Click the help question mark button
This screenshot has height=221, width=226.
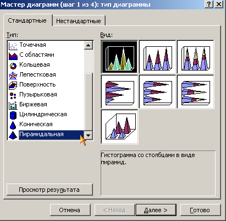click(x=208, y=4)
